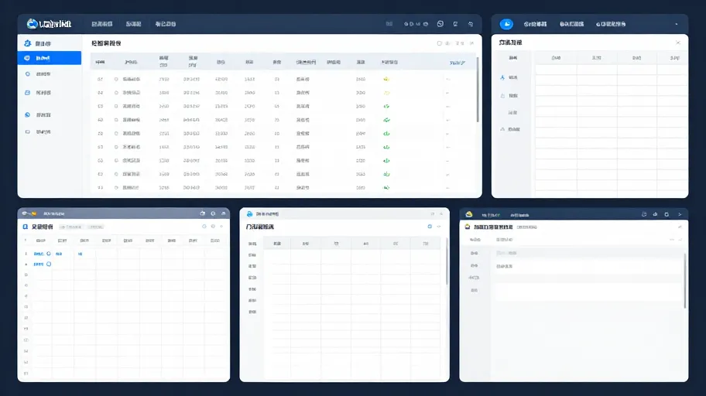The height and width of the screenshot is (396, 706).
Task: Click the yellow cloud icon in the bottom-right window
Action: pos(468,214)
